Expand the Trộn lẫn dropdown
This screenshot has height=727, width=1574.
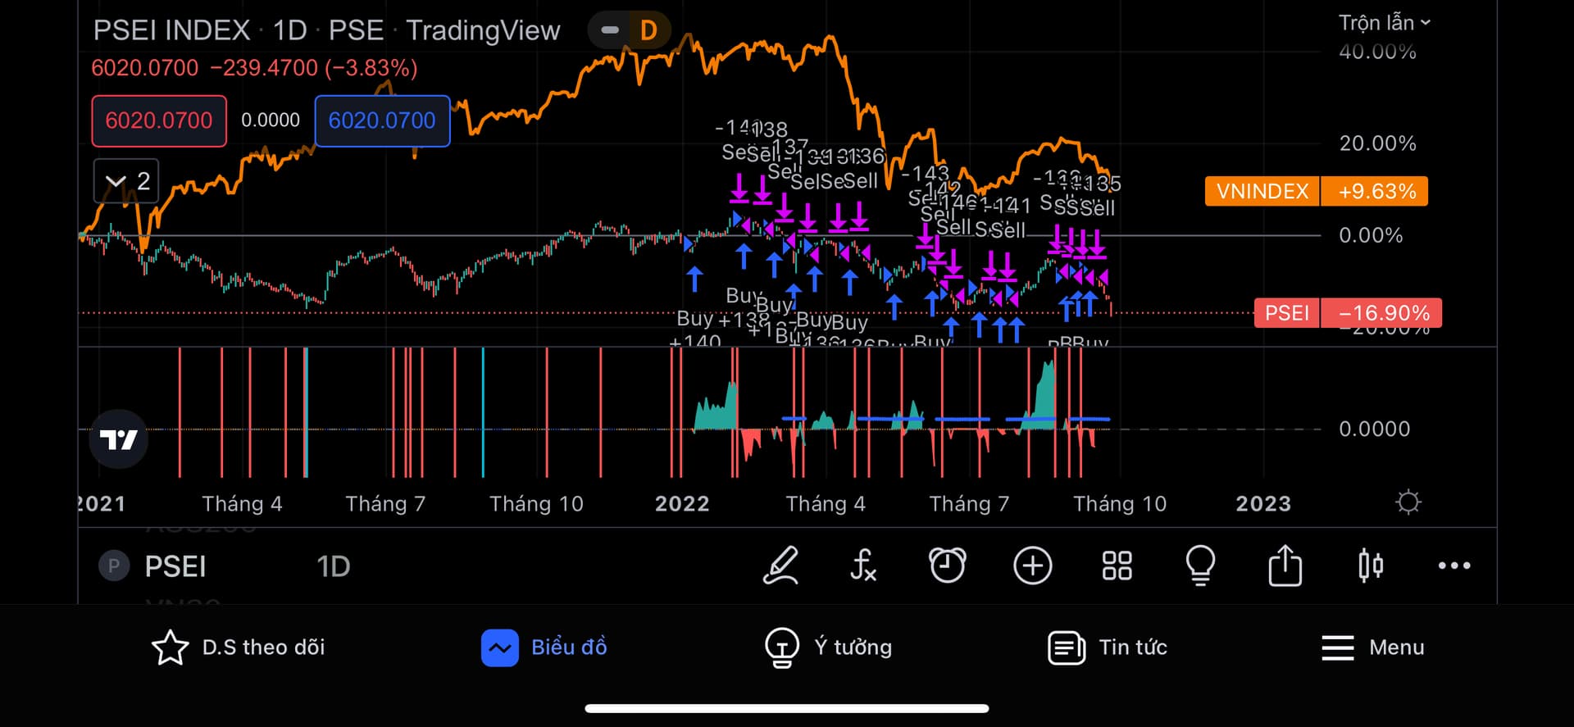tap(1385, 23)
